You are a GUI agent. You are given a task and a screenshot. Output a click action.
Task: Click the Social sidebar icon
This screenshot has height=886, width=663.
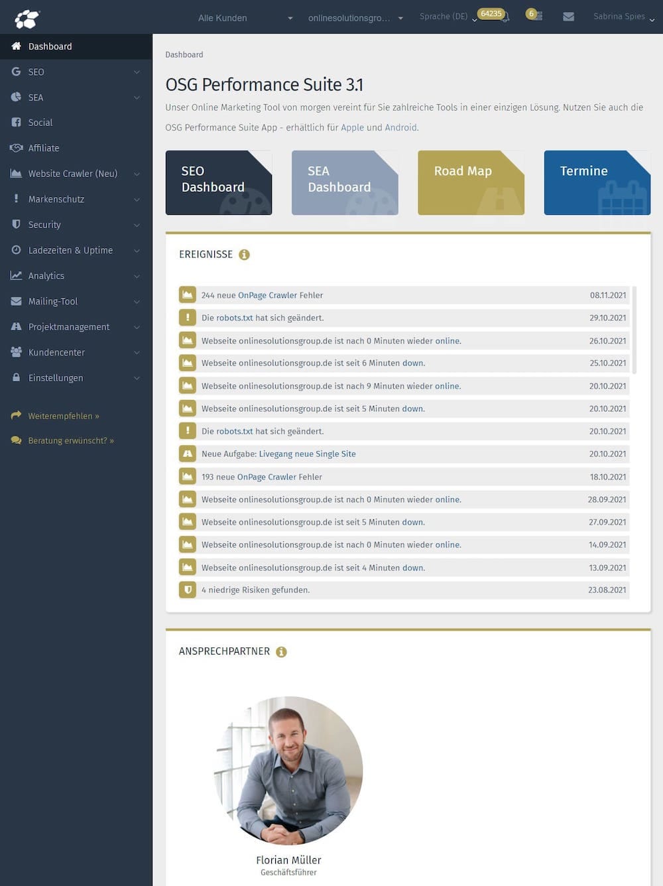click(x=16, y=123)
